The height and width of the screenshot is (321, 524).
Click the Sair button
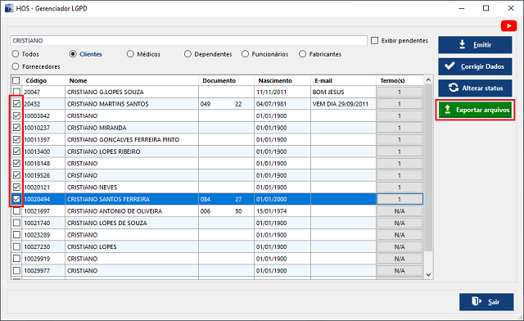coord(486,302)
